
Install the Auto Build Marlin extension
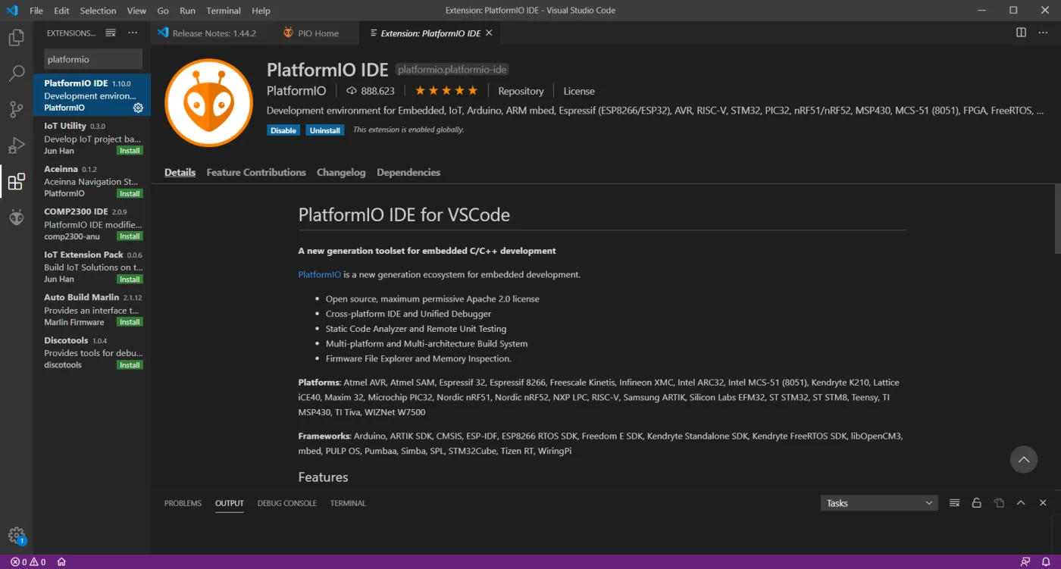point(130,322)
